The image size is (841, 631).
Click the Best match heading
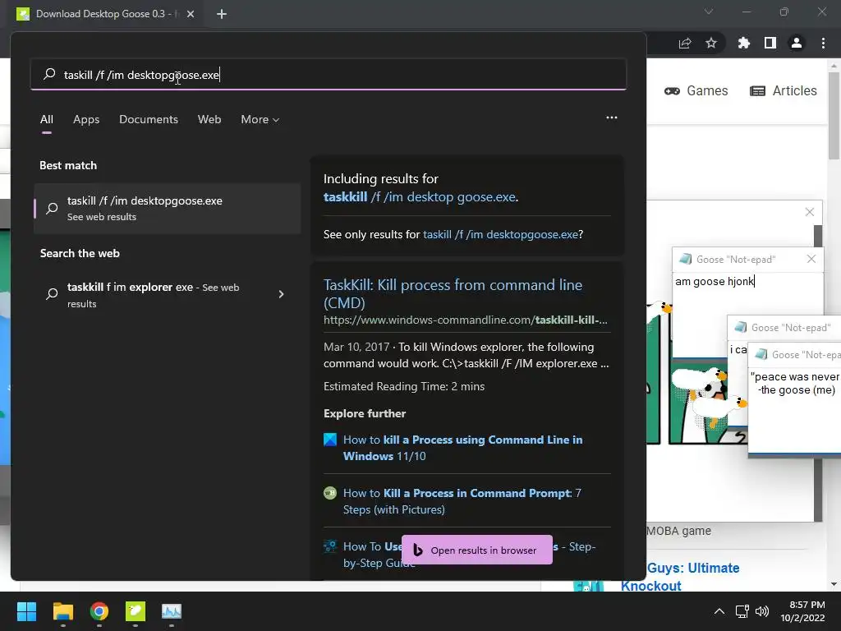(x=68, y=165)
